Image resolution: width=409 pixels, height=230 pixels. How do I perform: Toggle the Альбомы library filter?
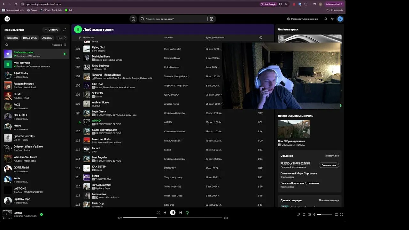[47, 38]
